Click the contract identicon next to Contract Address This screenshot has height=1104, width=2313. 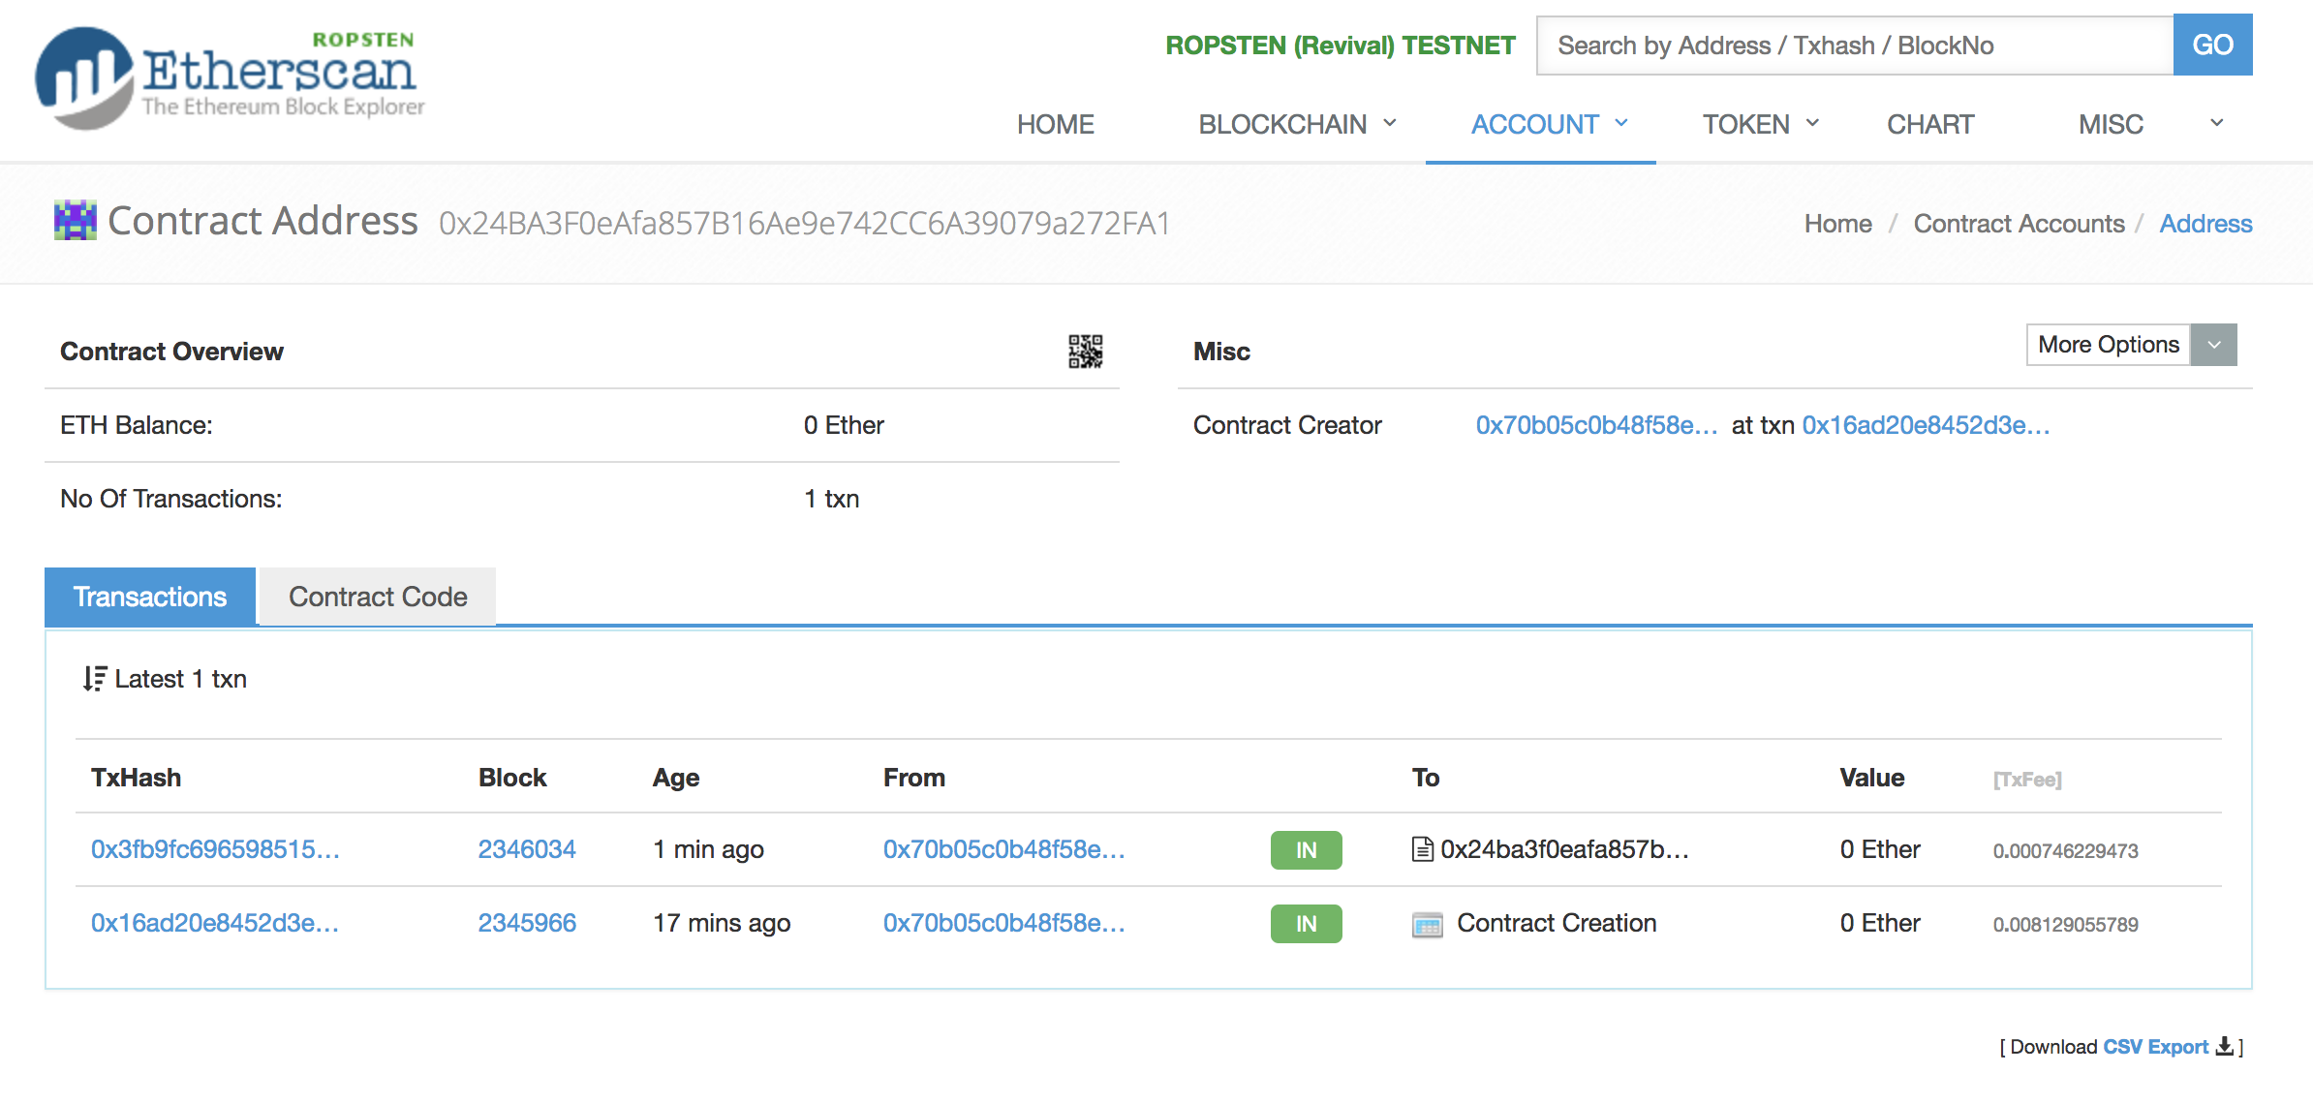76,221
